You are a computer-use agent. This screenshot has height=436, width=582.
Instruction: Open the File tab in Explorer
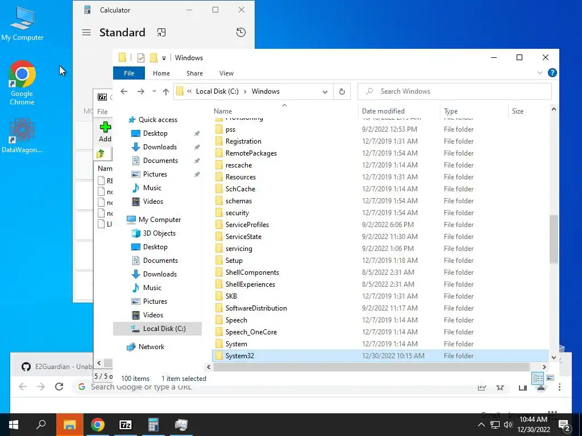tap(129, 73)
